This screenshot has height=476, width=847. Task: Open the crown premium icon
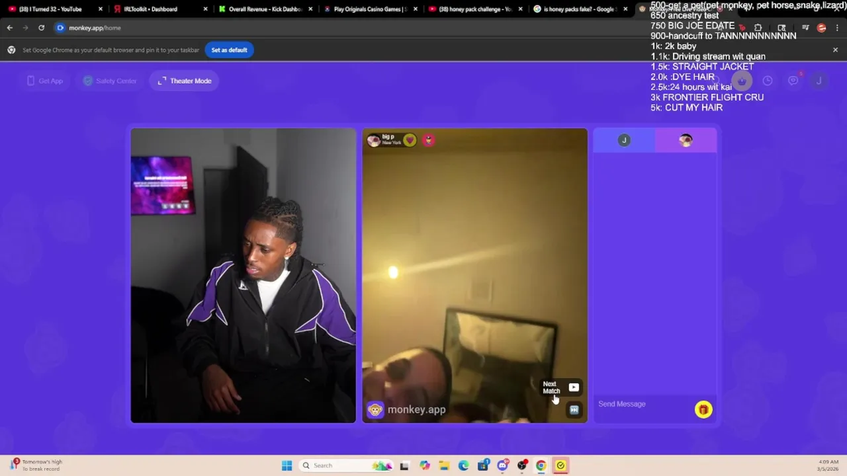pyautogui.click(x=742, y=81)
